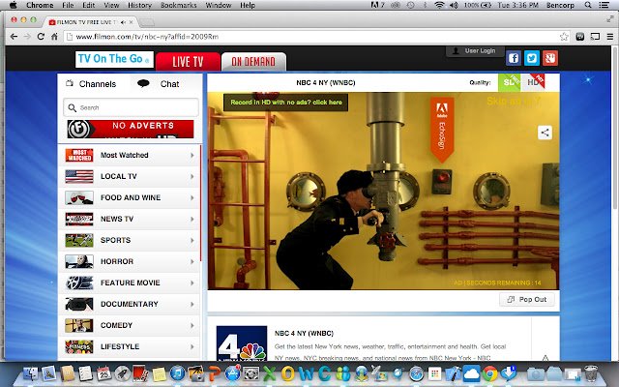The width and height of the screenshot is (619, 387).
Task: Expand the HORROR category arrow
Action: tap(192, 261)
